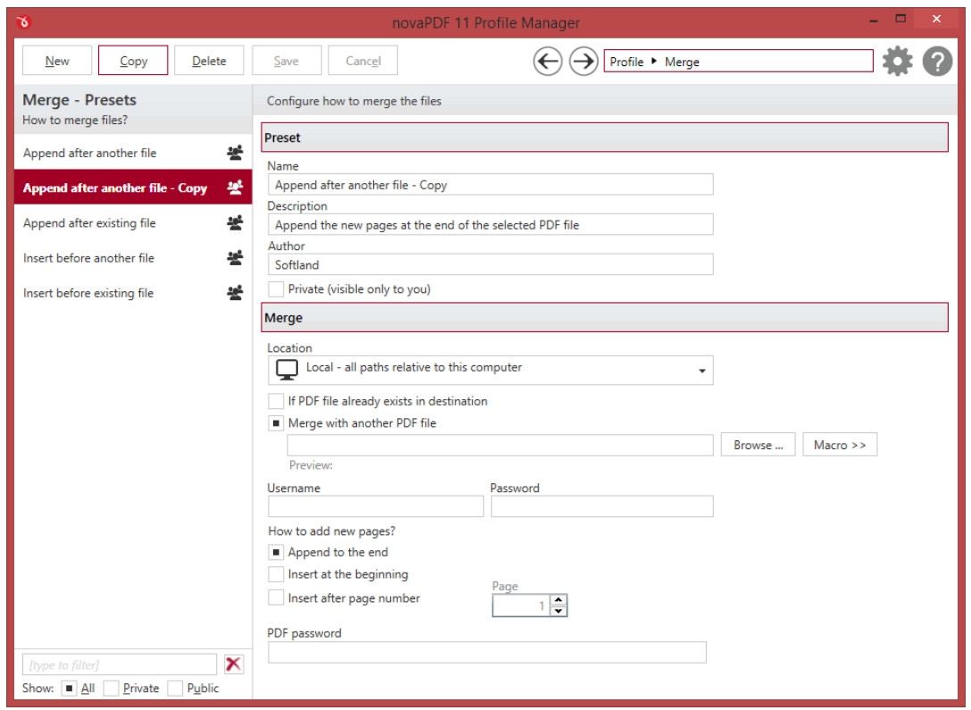Toggle the Public show filter checkbox
This screenshot has width=971, height=710.
[175, 688]
